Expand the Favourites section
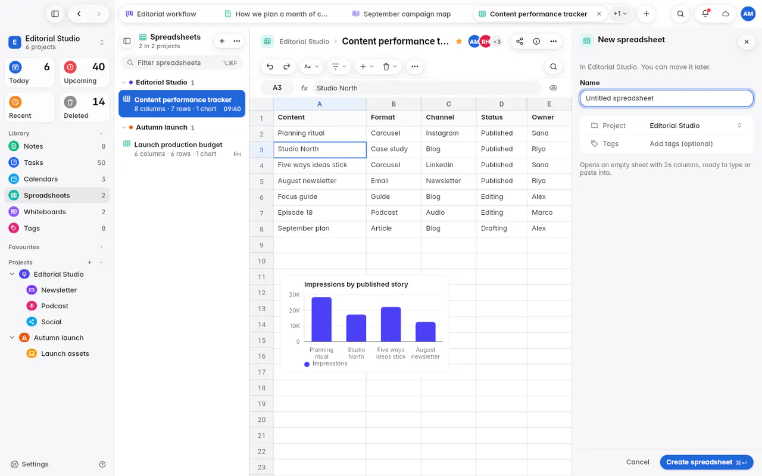The width and height of the screenshot is (762, 476). 101,247
